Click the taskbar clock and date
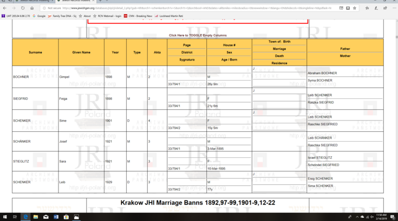This screenshot has height=221, width=398. coord(381,217)
